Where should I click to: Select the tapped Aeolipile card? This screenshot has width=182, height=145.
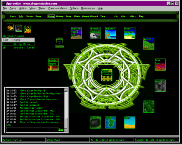pyautogui.click(x=53, y=65)
